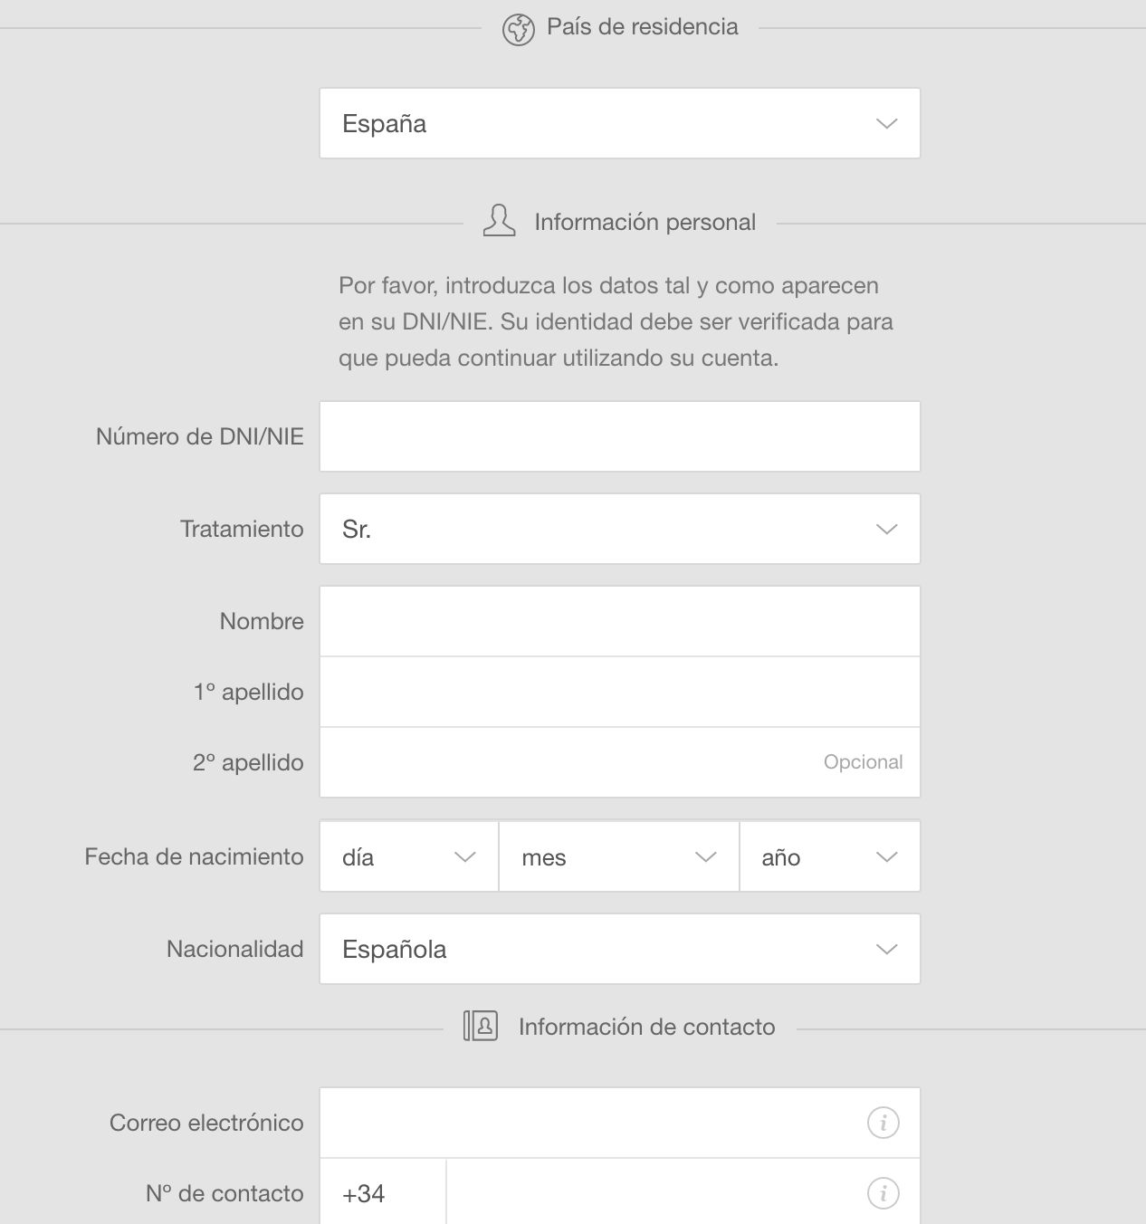
Task: Click the 1º apellido input field
Action: (620, 692)
